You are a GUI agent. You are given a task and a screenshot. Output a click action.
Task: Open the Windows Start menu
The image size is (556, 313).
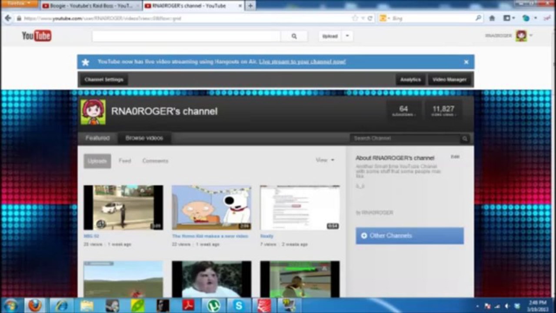[x=10, y=305]
